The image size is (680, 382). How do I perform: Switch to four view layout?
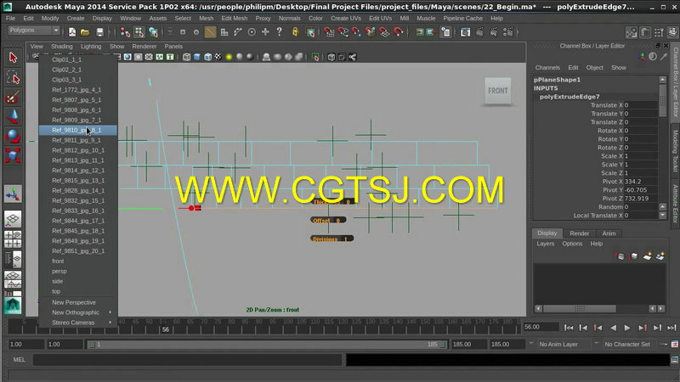13,239
